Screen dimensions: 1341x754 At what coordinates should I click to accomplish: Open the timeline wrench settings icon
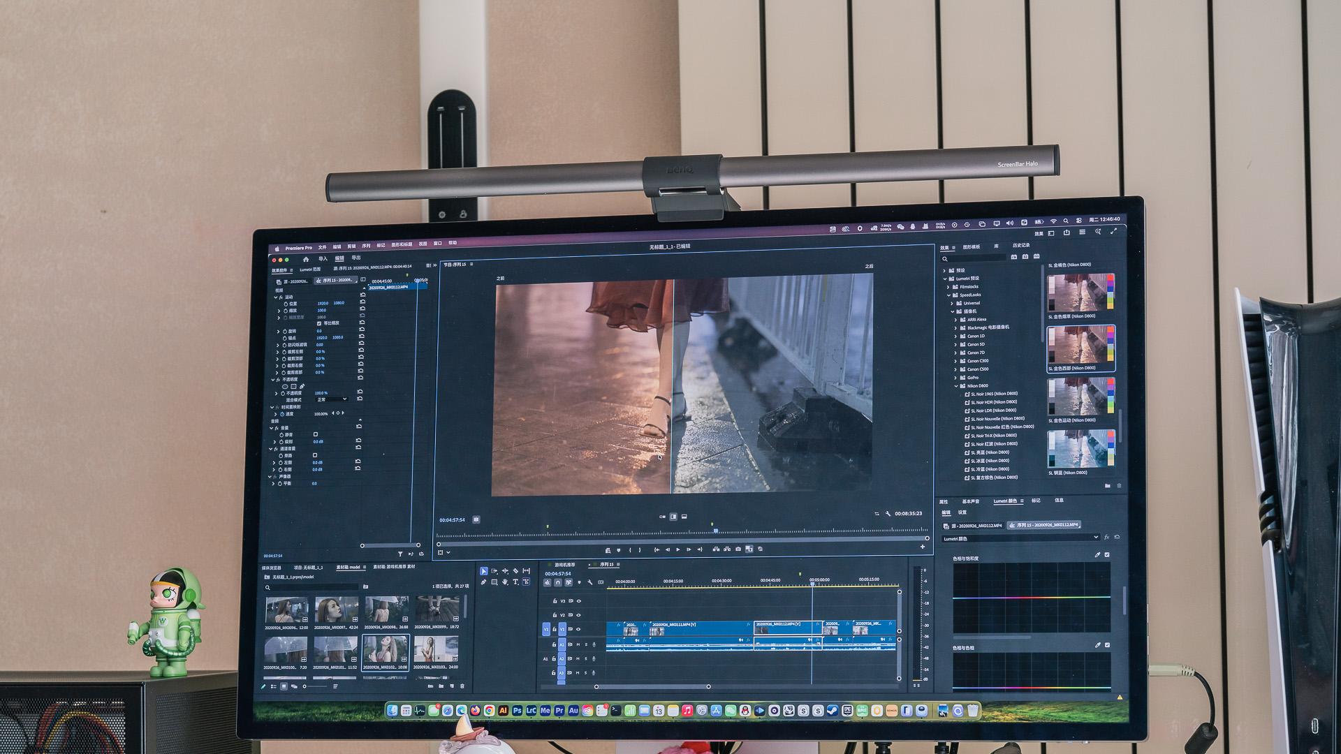click(590, 582)
